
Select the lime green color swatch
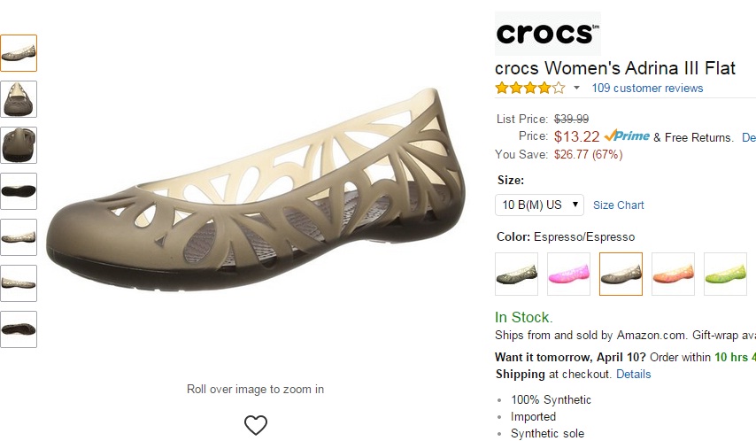[725, 275]
